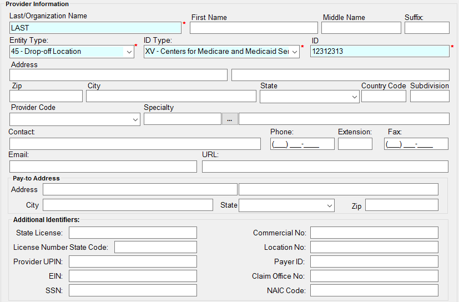Focus the Email field
The height and width of the screenshot is (302, 459).
coord(103,167)
